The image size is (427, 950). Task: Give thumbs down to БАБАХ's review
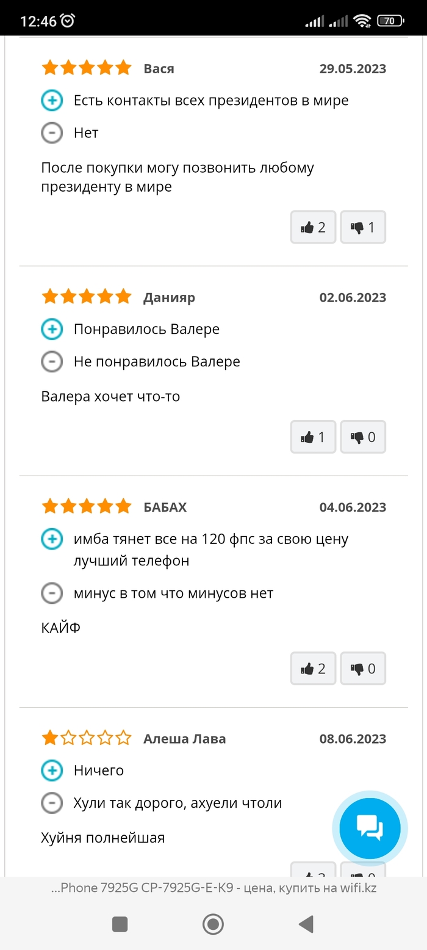click(363, 669)
